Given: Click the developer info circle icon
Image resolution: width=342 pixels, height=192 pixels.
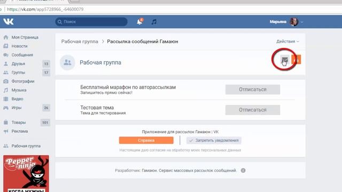Looking at the screenshot, I should [243, 171].
